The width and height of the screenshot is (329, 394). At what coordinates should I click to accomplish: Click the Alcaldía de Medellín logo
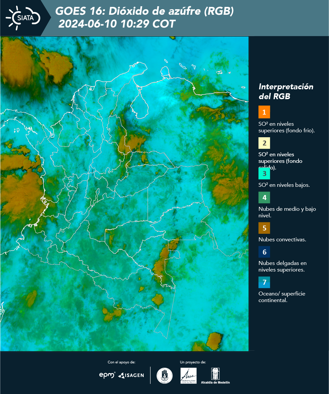pos(216,376)
